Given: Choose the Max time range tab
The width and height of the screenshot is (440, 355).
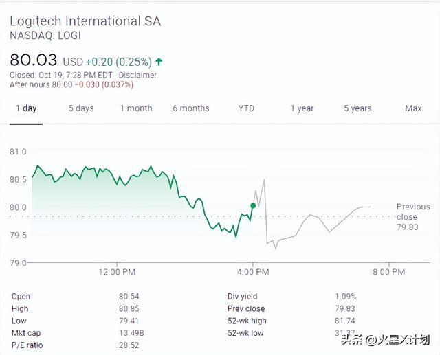Looking at the screenshot, I should point(413,108).
